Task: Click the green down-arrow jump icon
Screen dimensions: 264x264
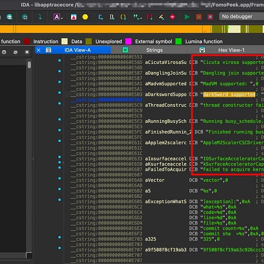Action: (x=40, y=17)
